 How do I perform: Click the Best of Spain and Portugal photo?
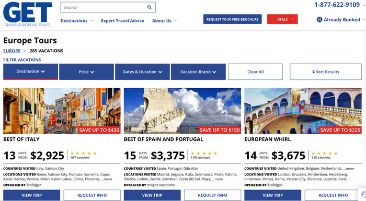coord(182,111)
